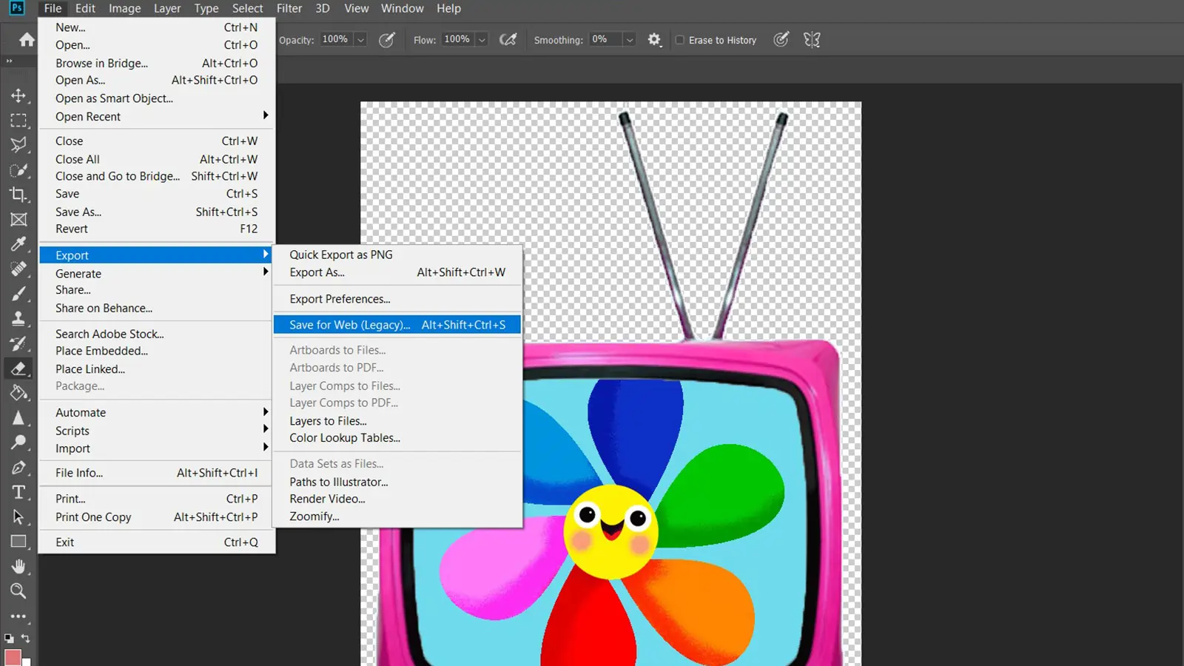Toggle symmetry paint butterfly icon
The height and width of the screenshot is (666, 1184).
[x=812, y=40]
